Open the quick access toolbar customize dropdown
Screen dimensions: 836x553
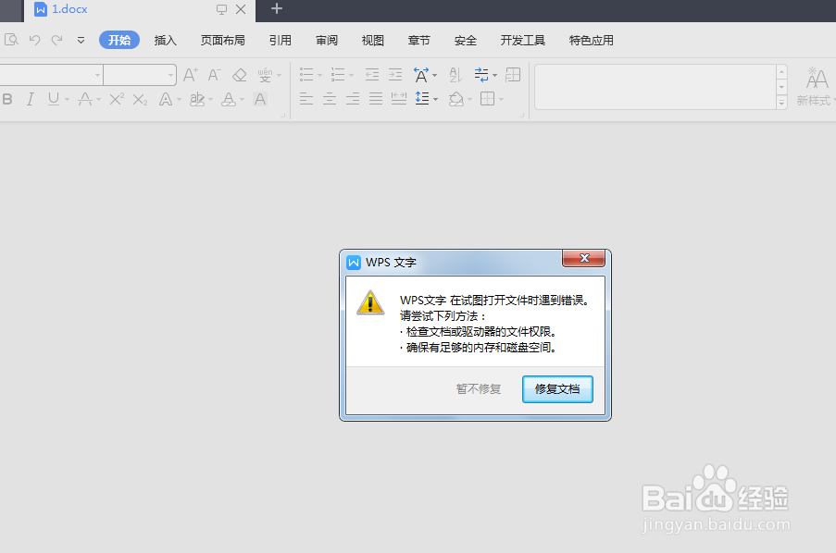[x=81, y=40]
